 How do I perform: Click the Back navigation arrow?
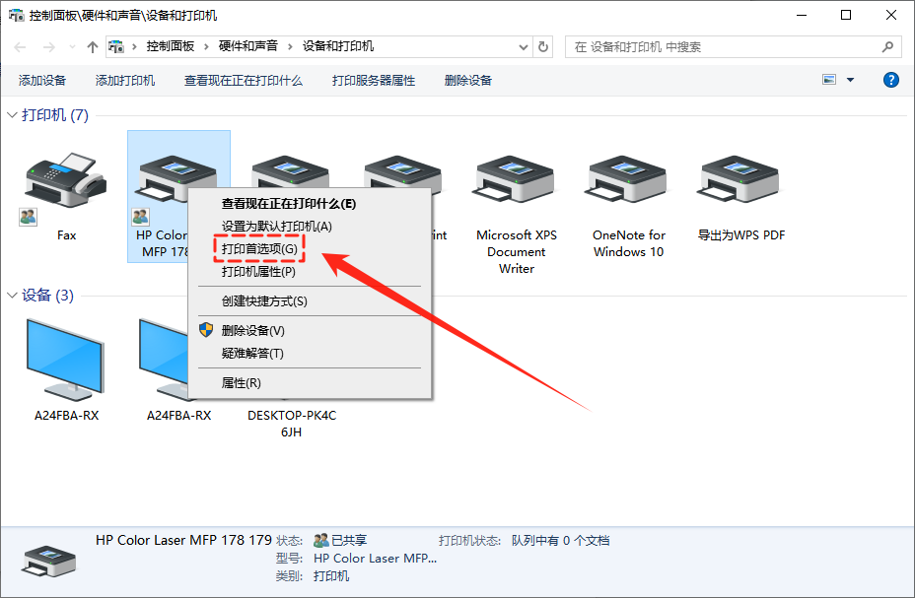pos(20,47)
